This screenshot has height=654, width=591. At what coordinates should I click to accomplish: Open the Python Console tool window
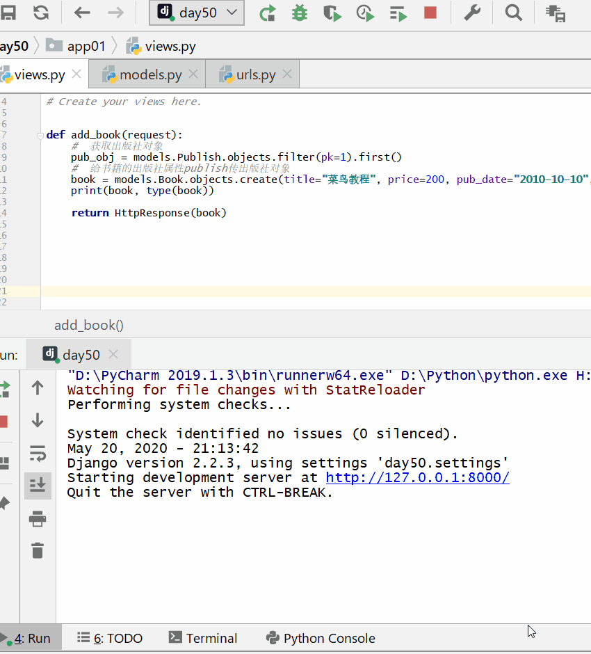(x=321, y=638)
